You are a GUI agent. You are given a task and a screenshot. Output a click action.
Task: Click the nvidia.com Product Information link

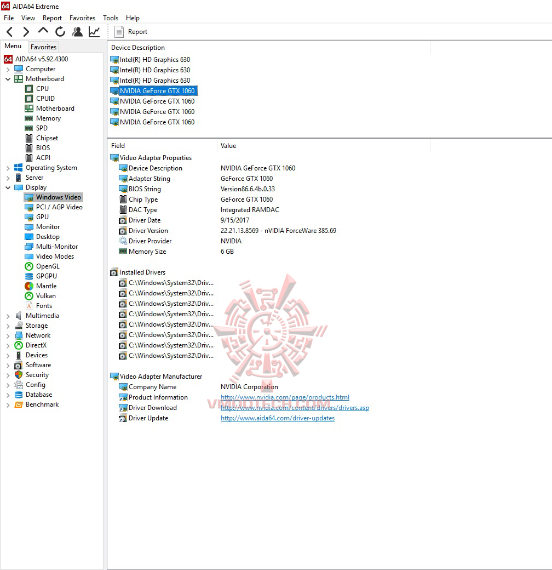pyautogui.click(x=285, y=397)
